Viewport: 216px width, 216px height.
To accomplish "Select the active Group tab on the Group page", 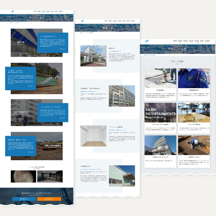I will pos(197,41).
